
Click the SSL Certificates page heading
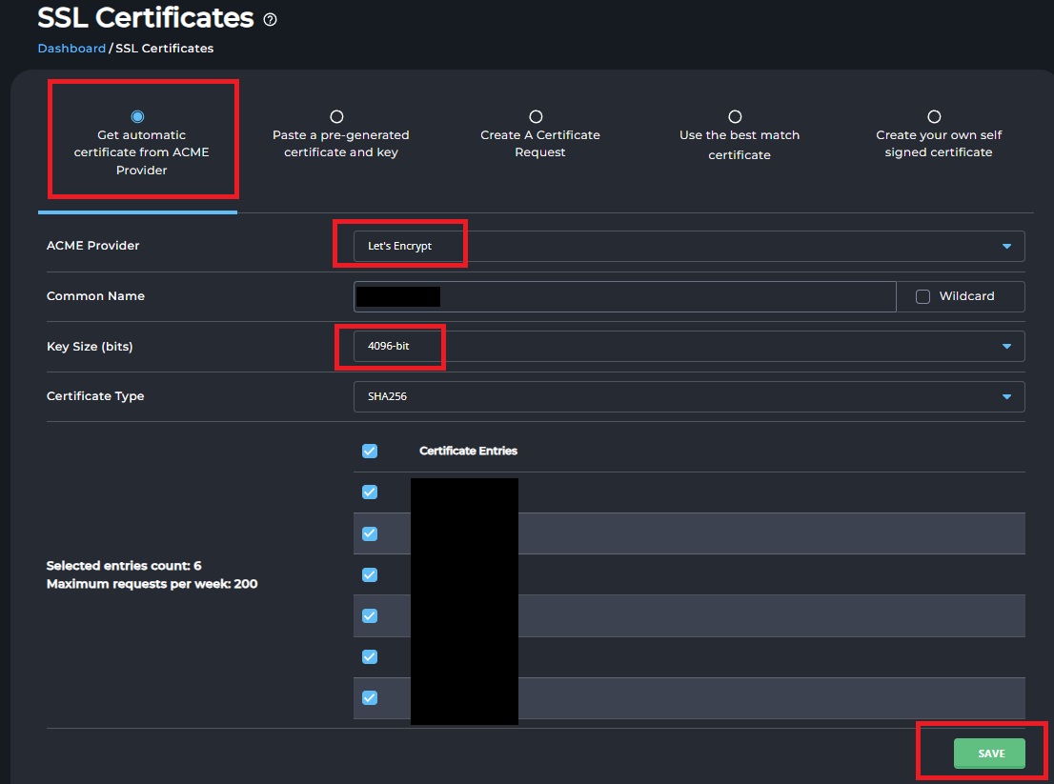click(146, 18)
